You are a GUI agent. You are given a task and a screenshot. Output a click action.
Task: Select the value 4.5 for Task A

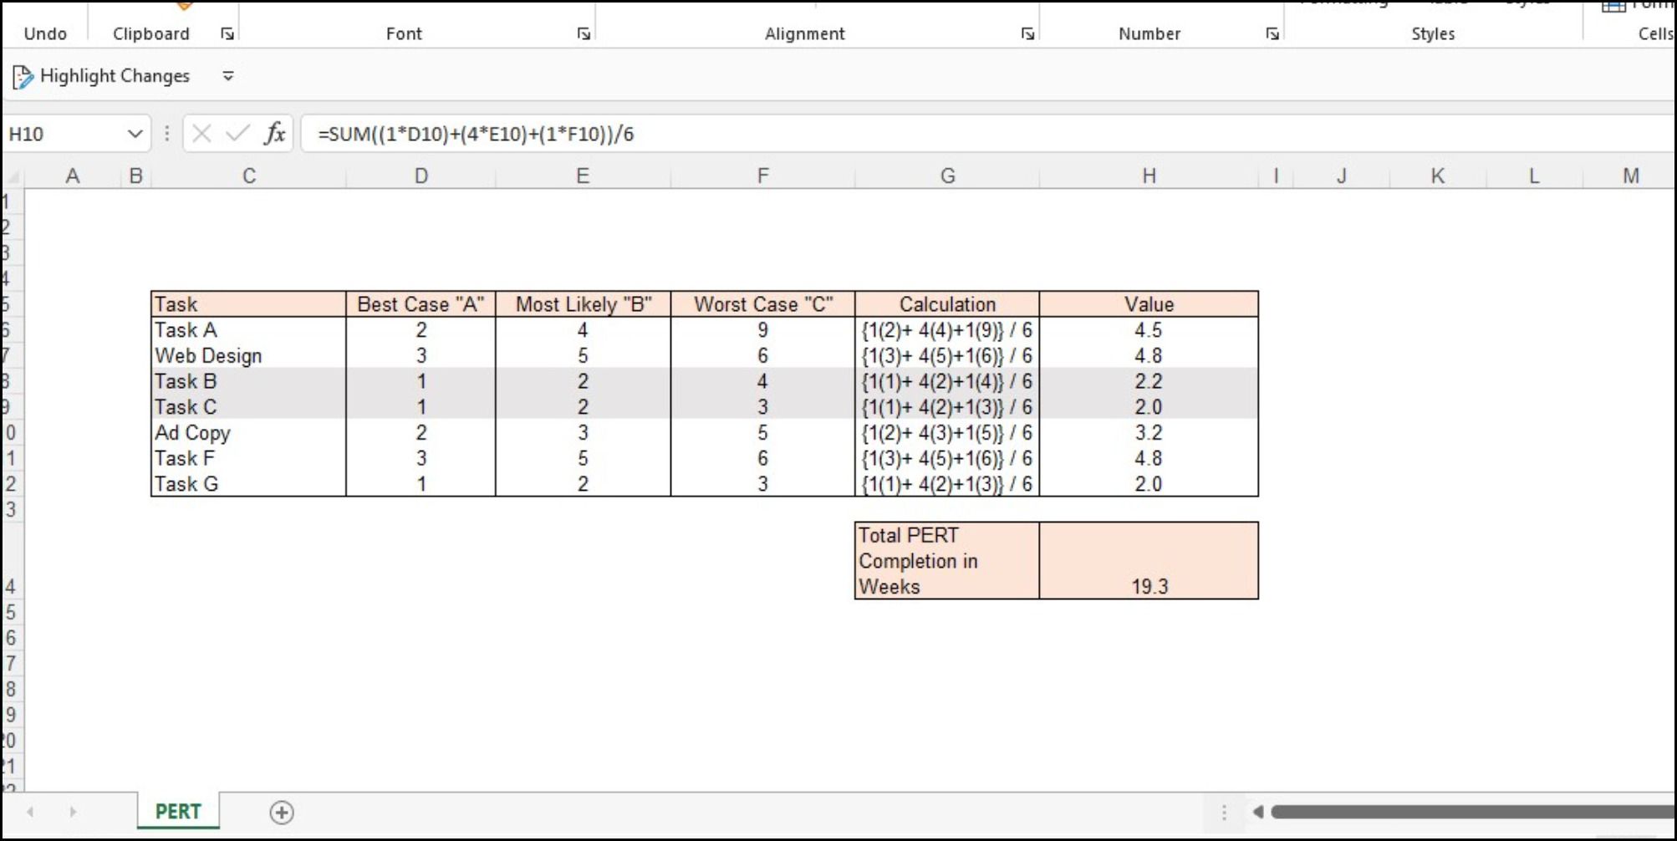pos(1149,330)
